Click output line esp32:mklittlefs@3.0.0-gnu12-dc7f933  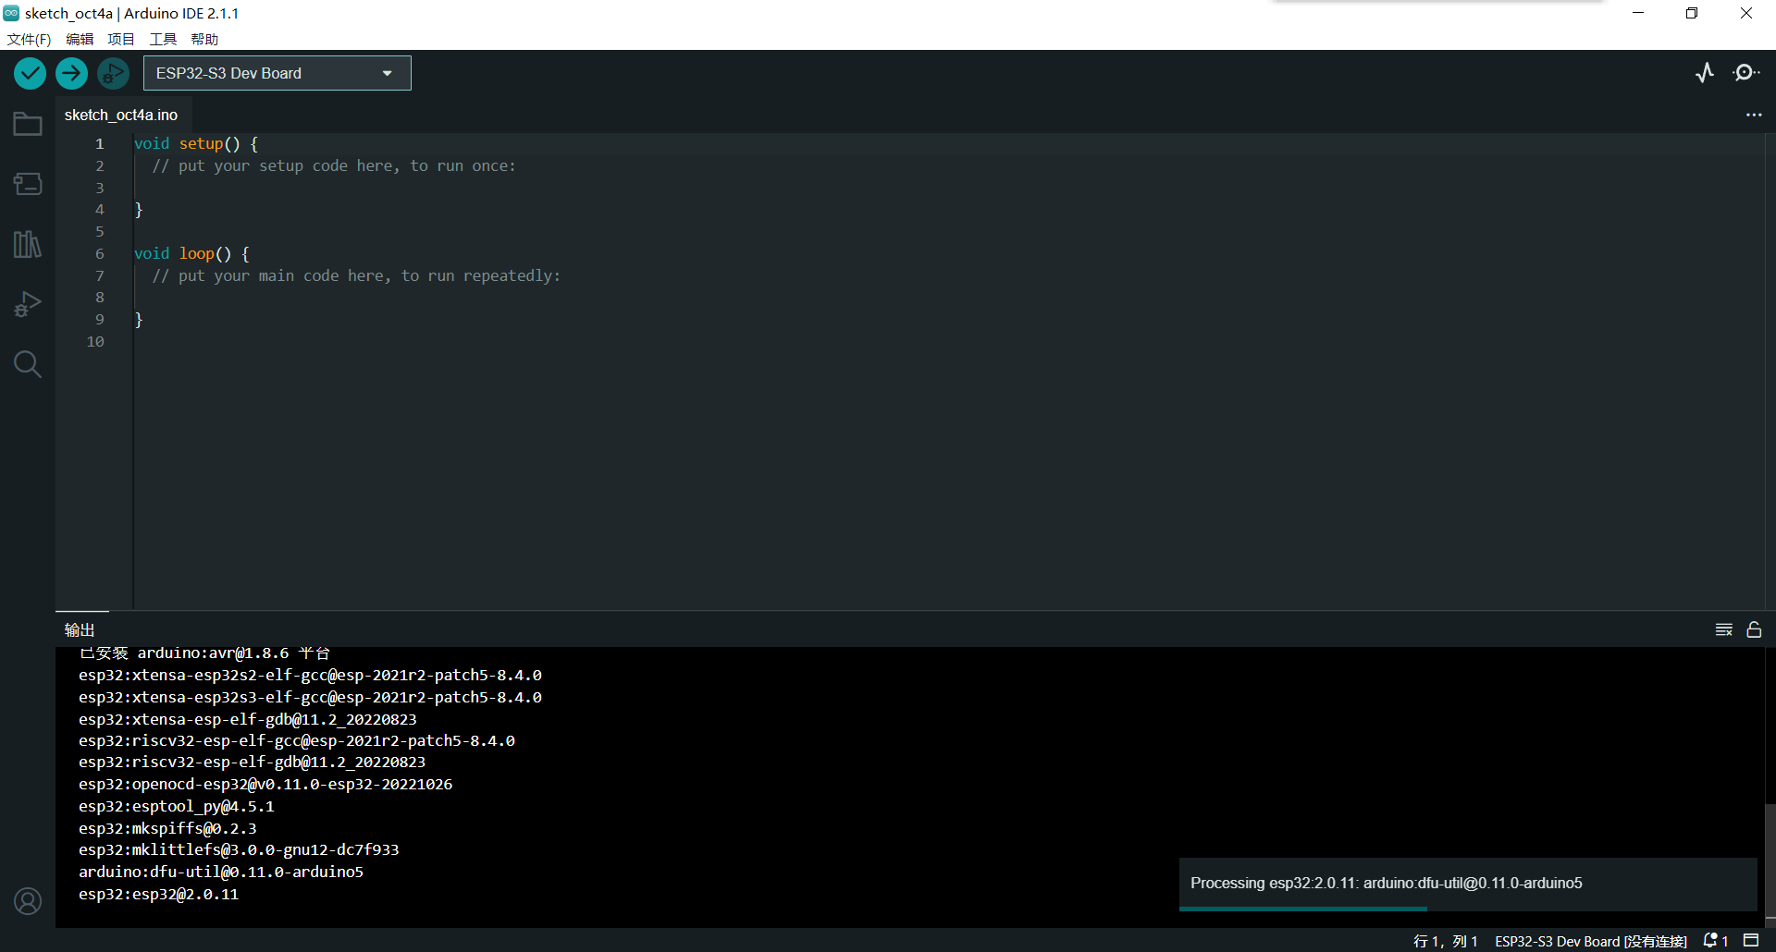[239, 849]
